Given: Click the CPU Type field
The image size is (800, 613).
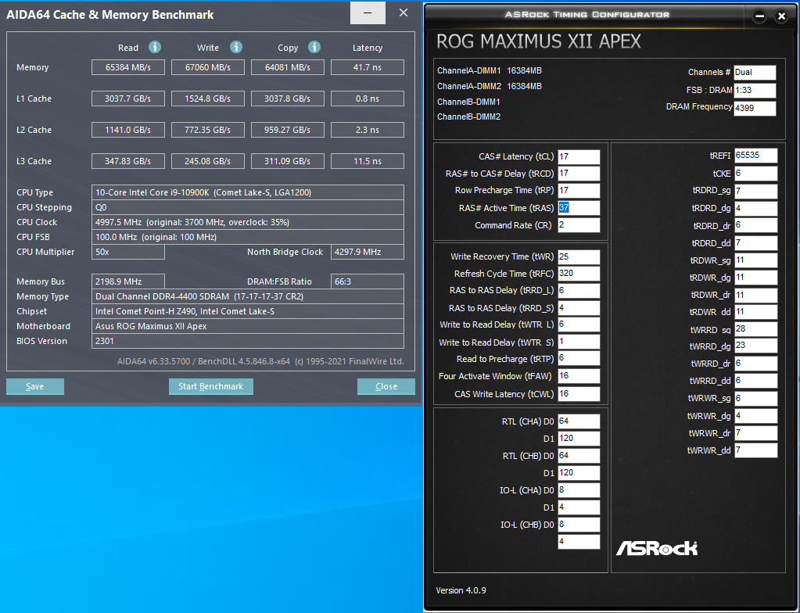Looking at the screenshot, I should click(x=248, y=192).
